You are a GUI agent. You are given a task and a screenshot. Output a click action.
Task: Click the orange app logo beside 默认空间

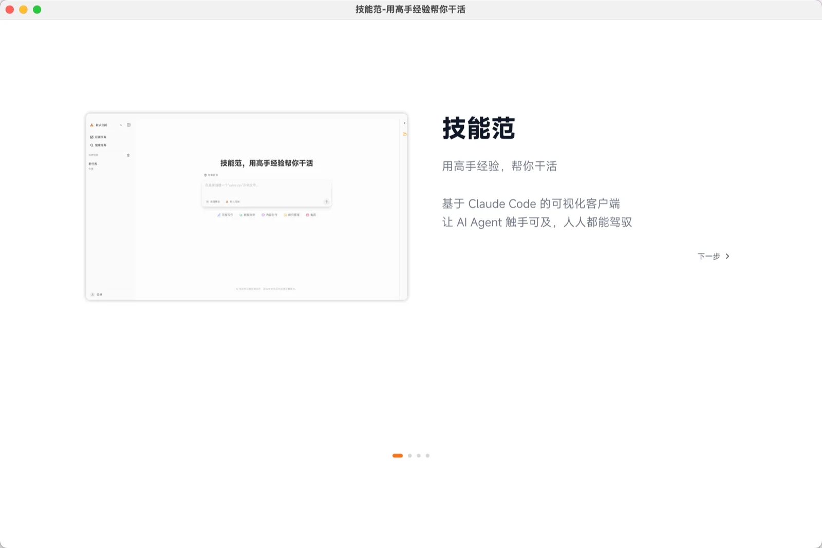tap(91, 125)
